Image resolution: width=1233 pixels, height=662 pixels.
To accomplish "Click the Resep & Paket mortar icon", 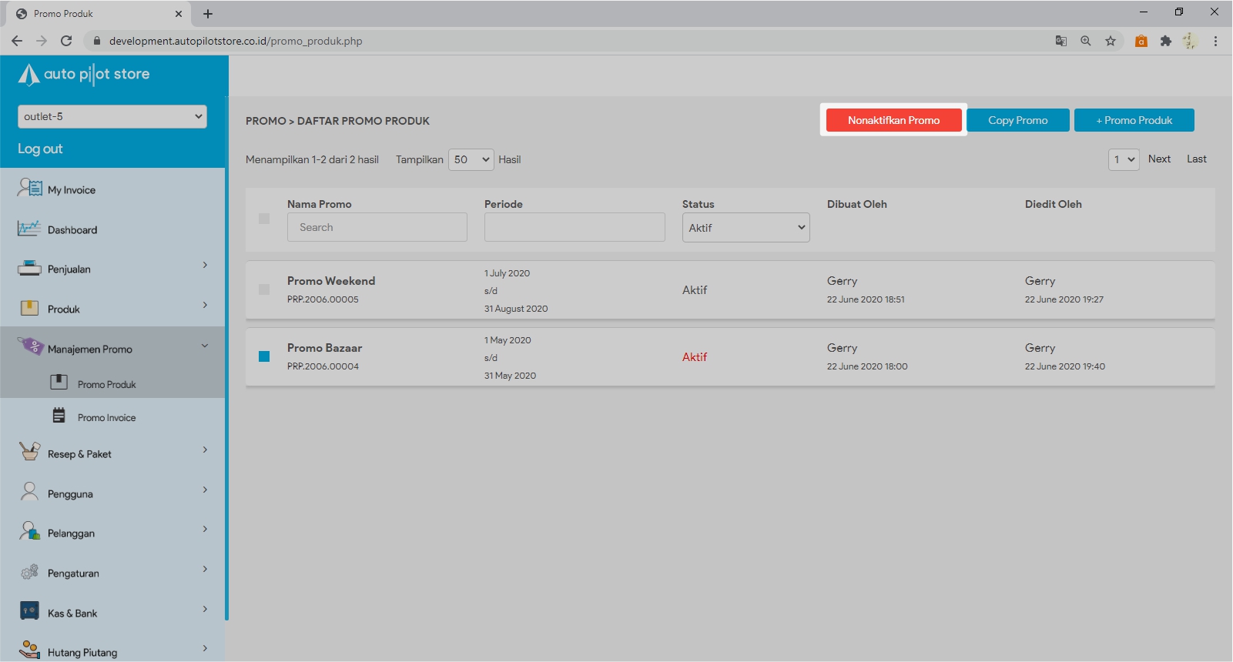I will point(29,452).
